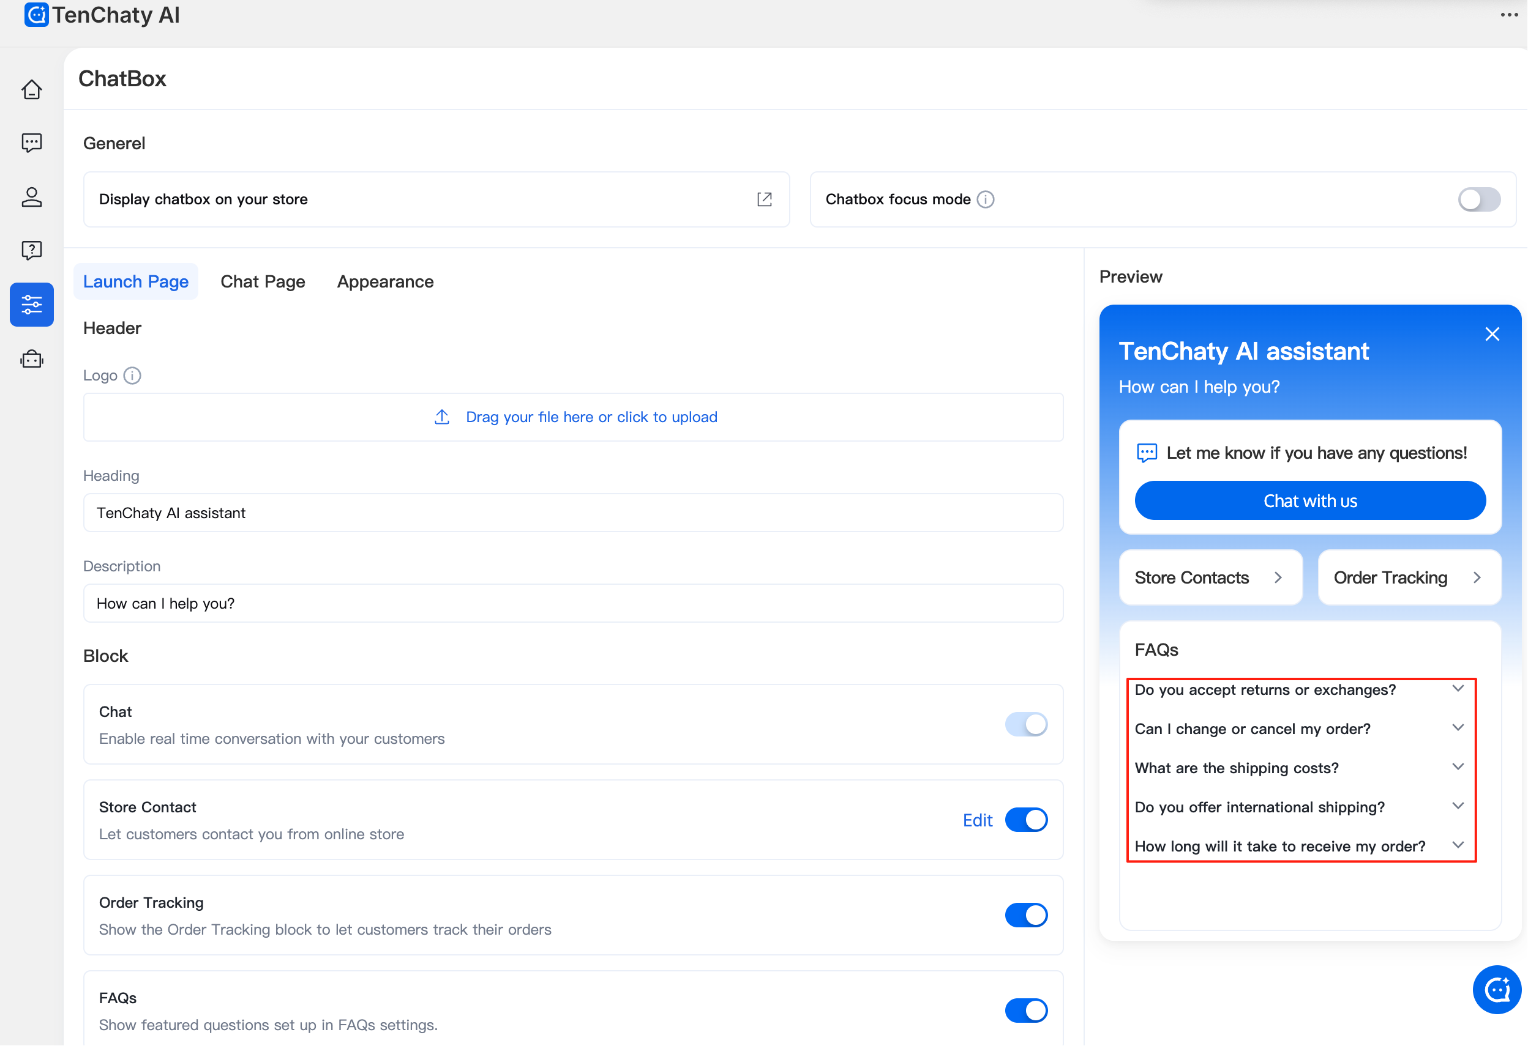
Task: Click the floating chat bubble launcher icon
Action: 1496,990
